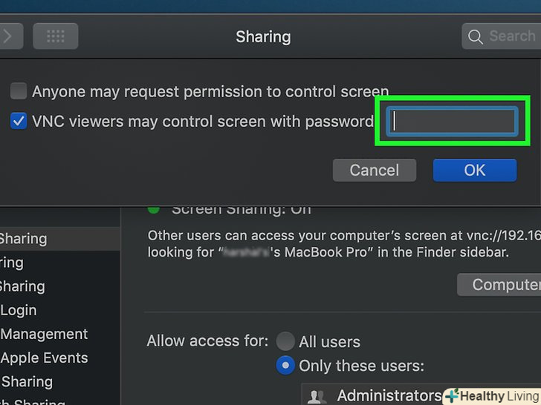Screen dimensions: 541x405
Task: Click into the VNC password field
Action: coord(452,121)
